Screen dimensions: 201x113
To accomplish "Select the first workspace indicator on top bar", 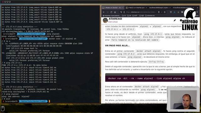I will (x=3, y=2).
